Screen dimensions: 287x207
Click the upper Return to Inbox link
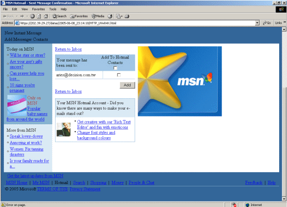click(x=68, y=49)
